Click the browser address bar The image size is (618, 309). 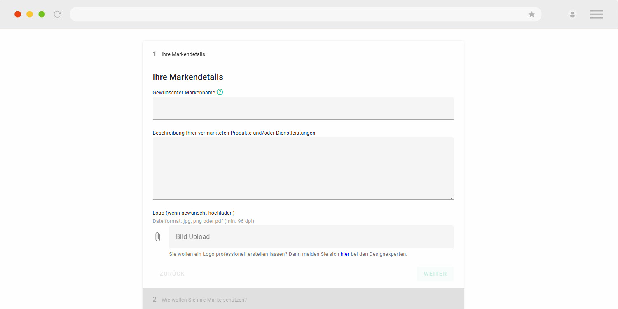pos(305,14)
